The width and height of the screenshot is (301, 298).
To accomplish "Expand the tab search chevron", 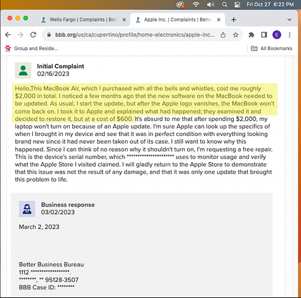I will tap(290, 20).
